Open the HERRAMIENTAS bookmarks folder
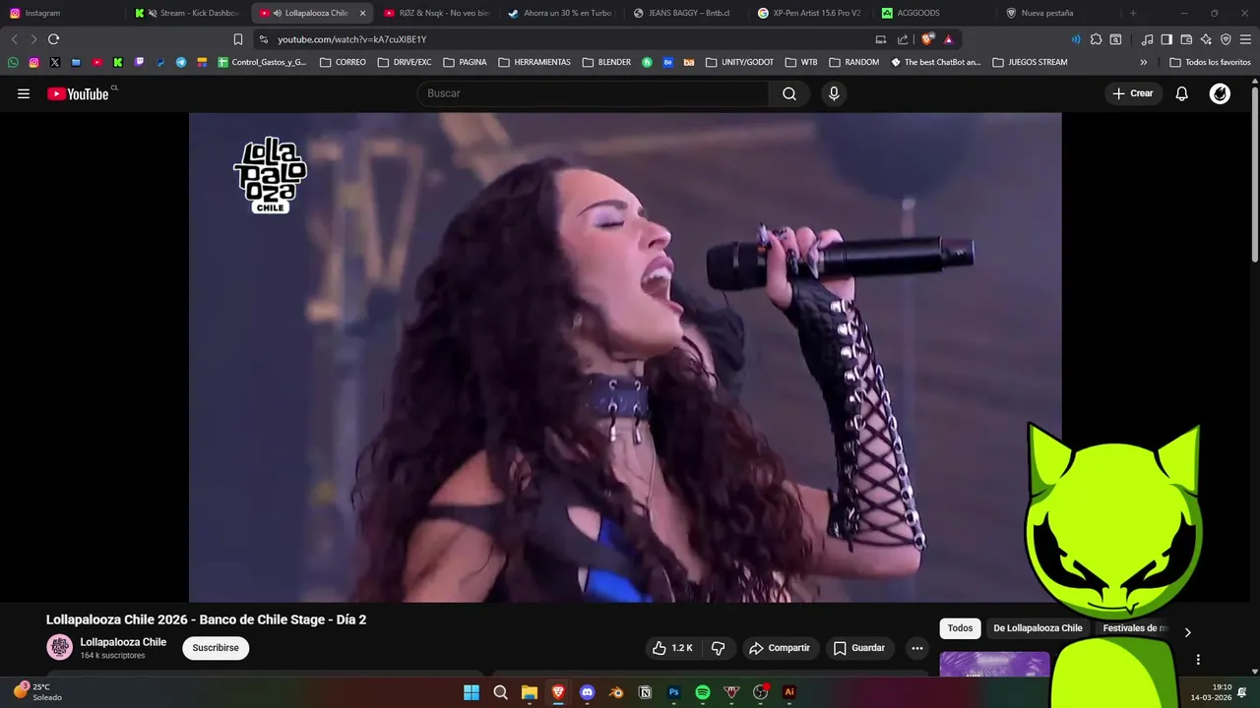1260x708 pixels. 535,62
